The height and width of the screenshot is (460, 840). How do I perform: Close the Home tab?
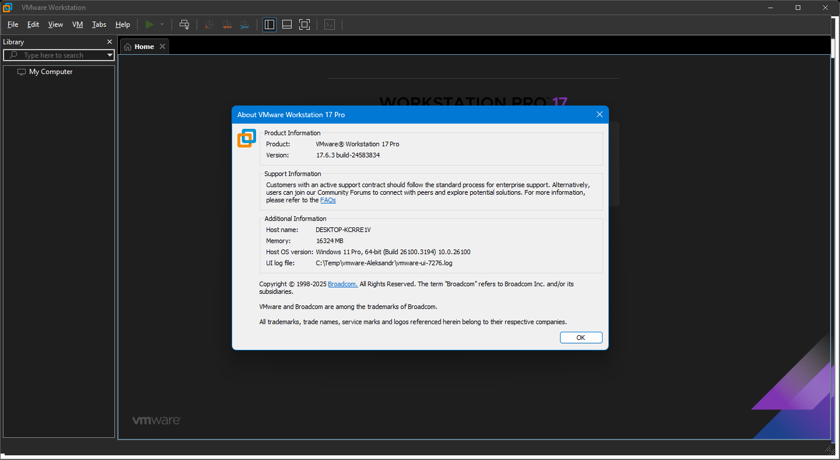[163, 47]
